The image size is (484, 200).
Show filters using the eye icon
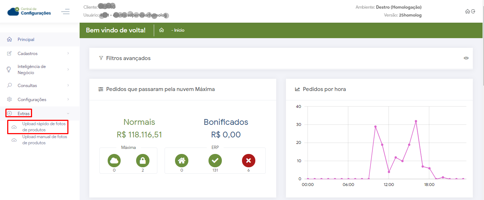click(466, 58)
